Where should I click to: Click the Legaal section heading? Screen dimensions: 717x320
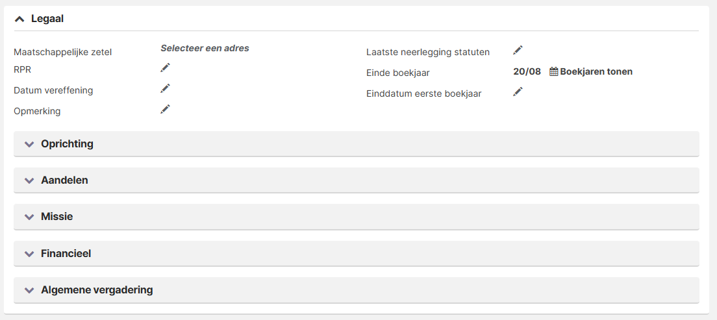pyautogui.click(x=47, y=19)
